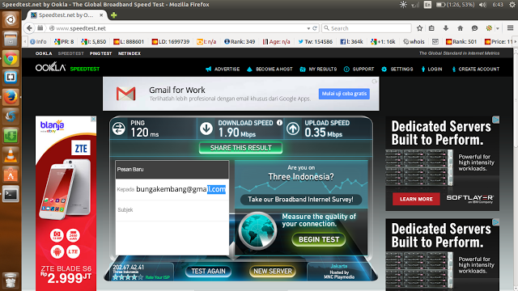Open Ubuntu Software Center dock icon
Viewport: 518px width, 291px height.
coord(11,175)
